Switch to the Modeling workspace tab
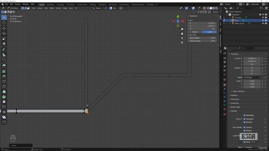 pos(50,5)
